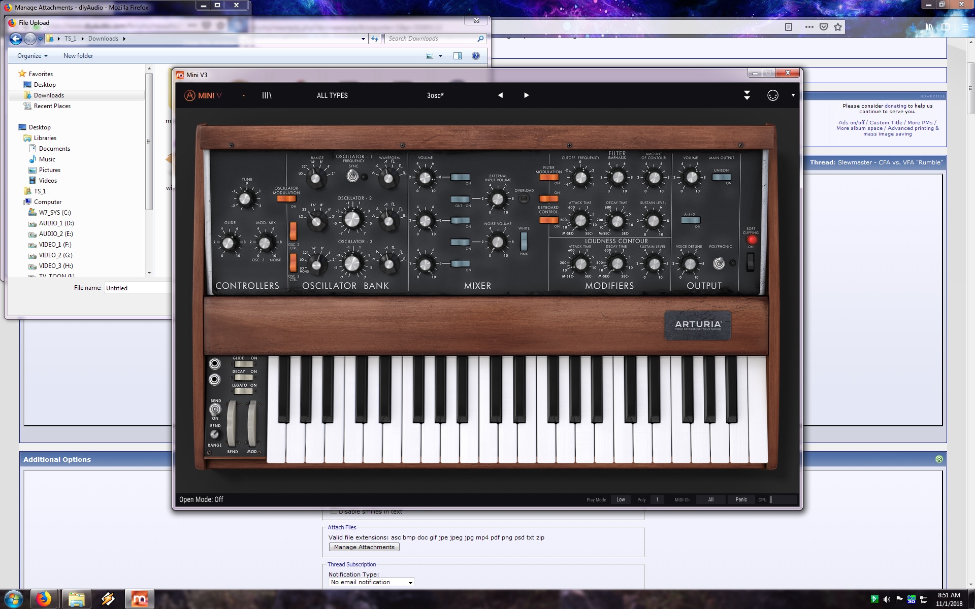Screen dimensions: 975x609
Task: Click the Manage Attachments button
Action: [x=364, y=547]
